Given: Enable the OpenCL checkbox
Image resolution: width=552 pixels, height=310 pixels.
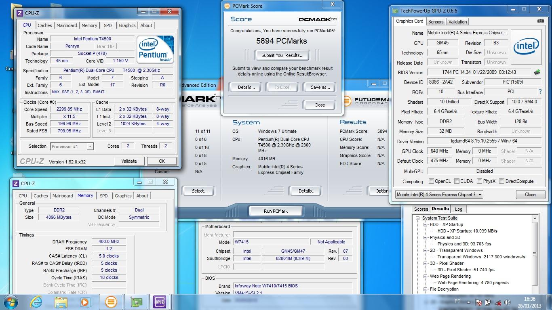Looking at the screenshot, I should 431,181.
